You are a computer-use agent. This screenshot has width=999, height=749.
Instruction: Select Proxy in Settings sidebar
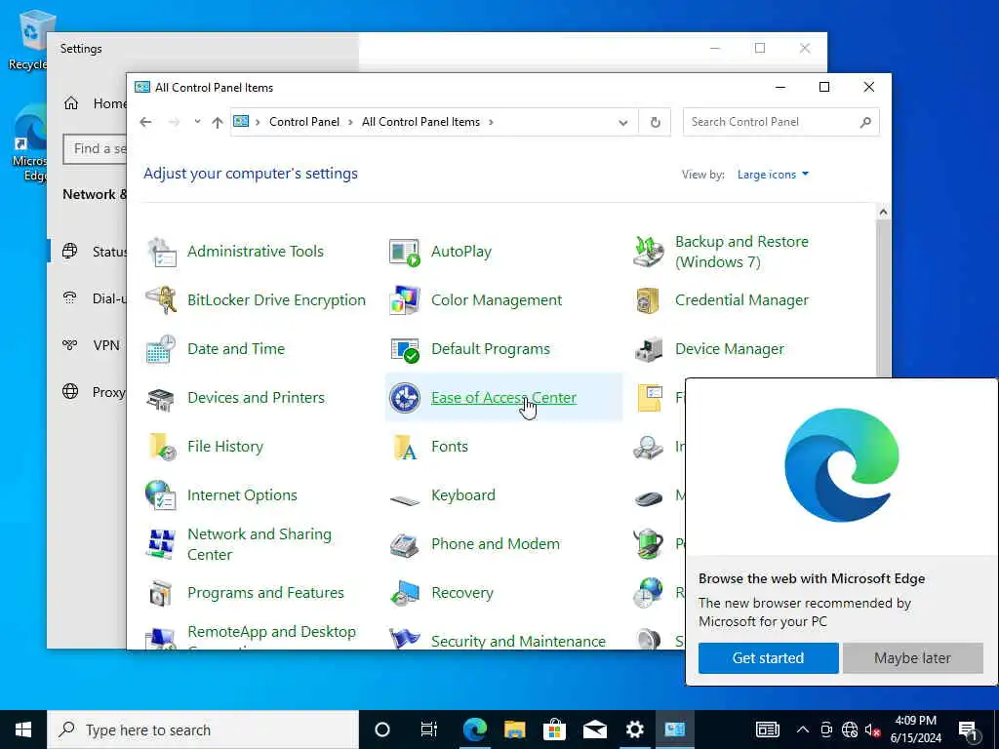point(89,392)
